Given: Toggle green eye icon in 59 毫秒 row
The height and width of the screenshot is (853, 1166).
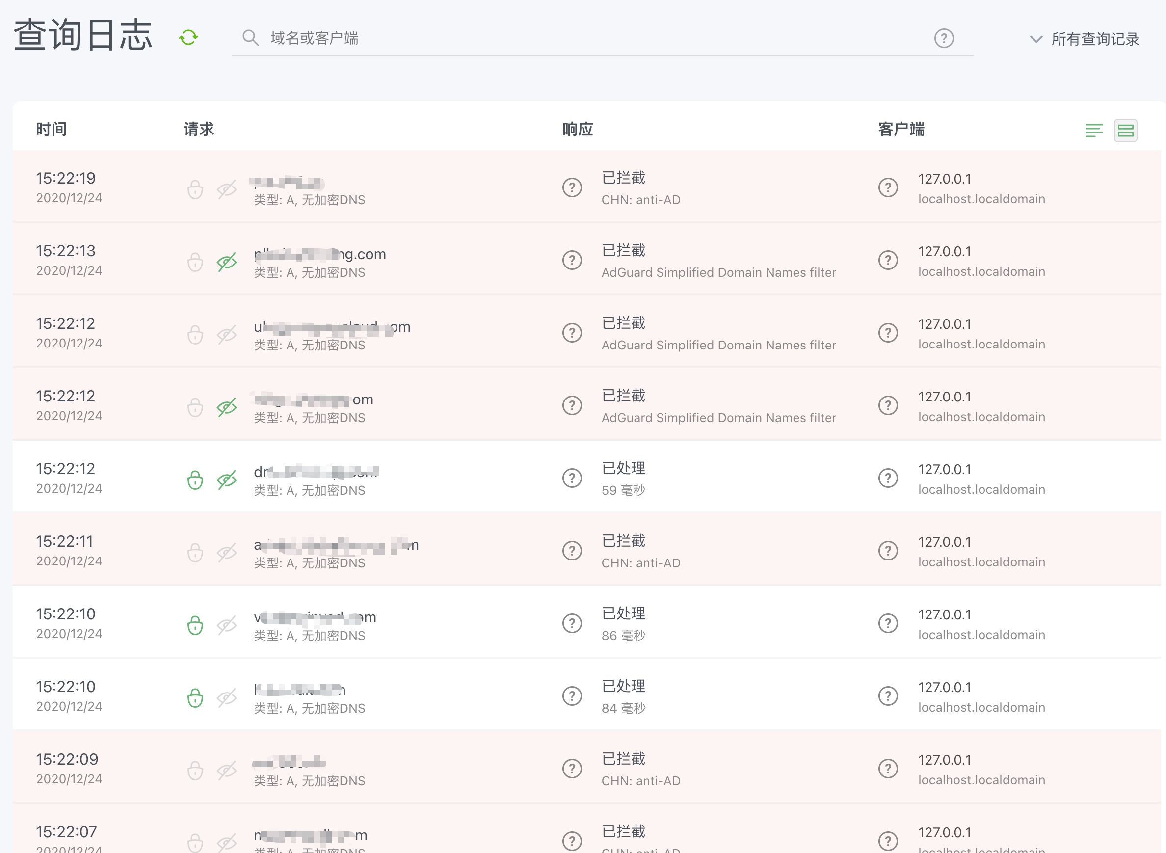Looking at the screenshot, I should 227,480.
